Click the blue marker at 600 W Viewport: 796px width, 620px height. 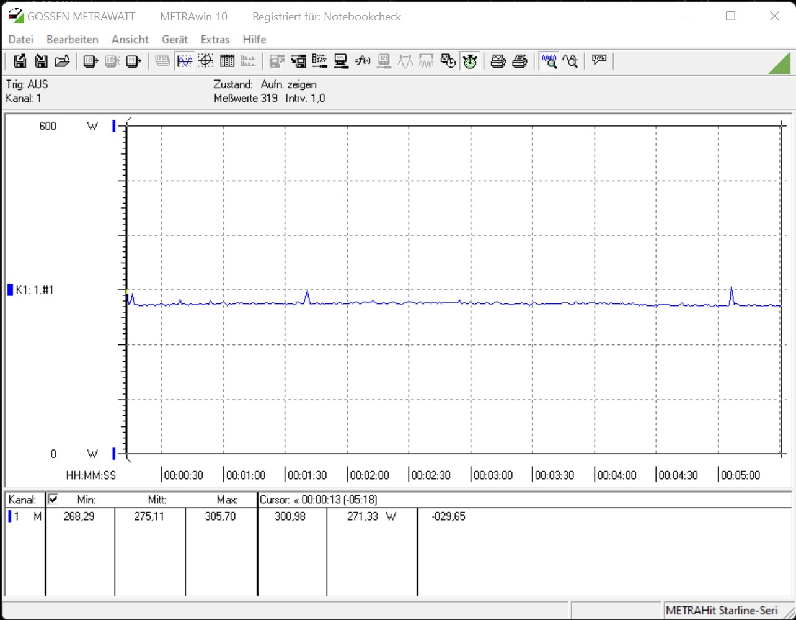(114, 126)
